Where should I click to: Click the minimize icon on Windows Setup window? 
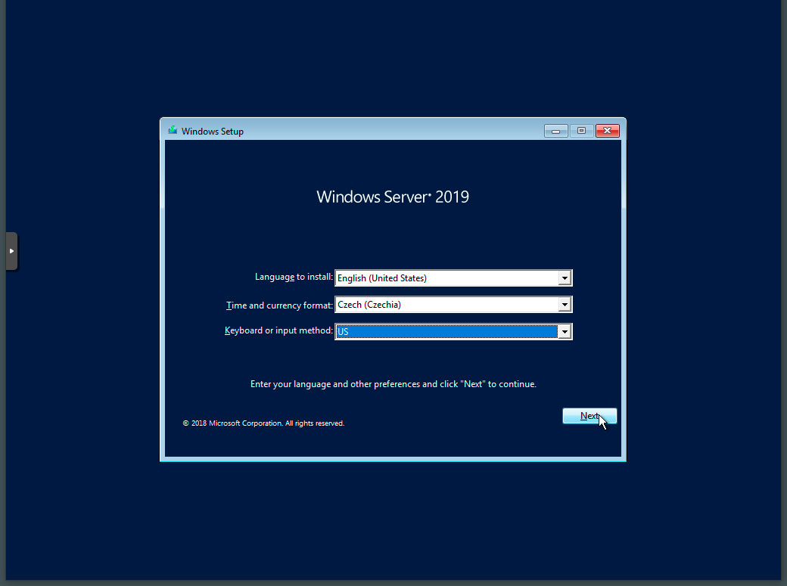tap(555, 130)
